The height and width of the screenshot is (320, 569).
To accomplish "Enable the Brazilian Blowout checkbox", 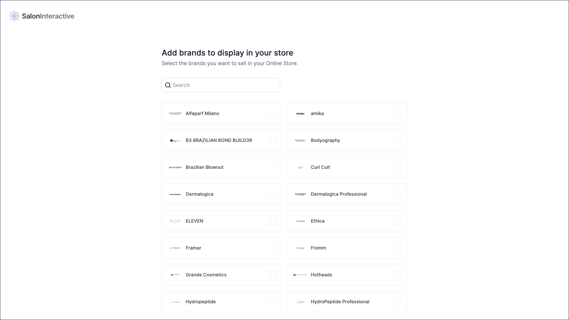I will tap(272, 167).
